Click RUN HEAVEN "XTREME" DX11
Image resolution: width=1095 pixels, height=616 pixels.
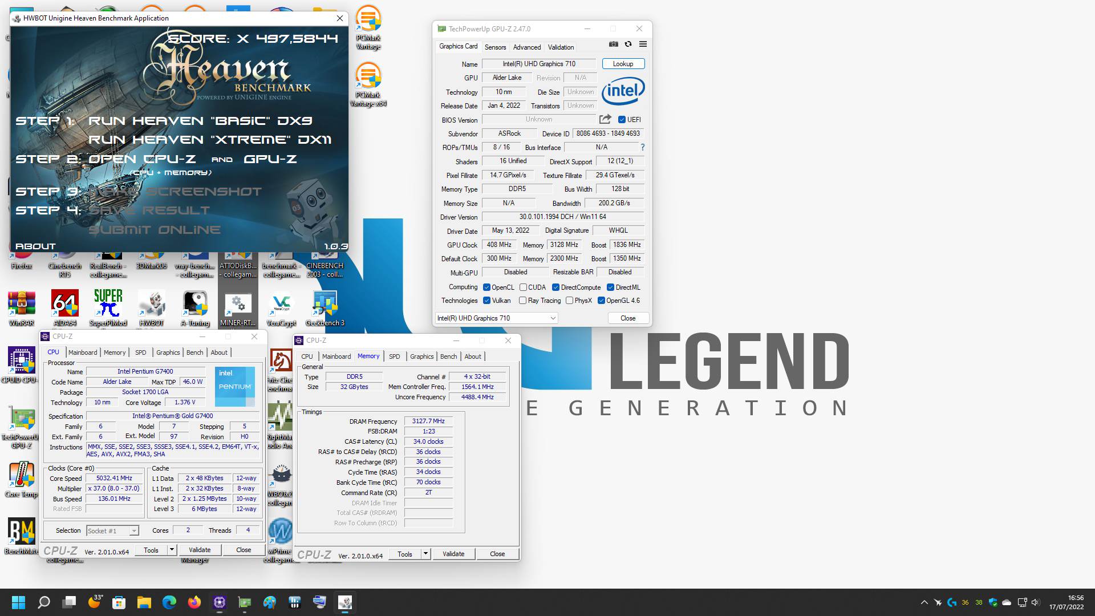[210, 140]
